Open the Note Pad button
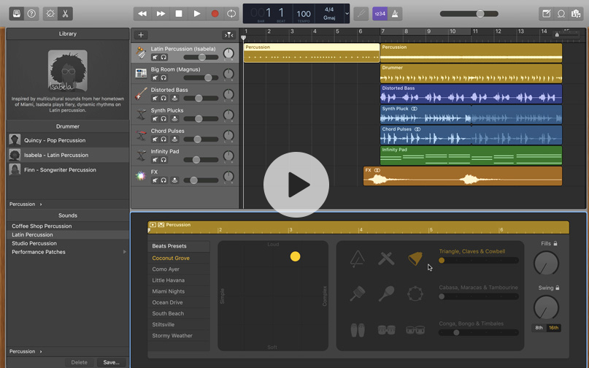589x368 pixels. click(547, 14)
